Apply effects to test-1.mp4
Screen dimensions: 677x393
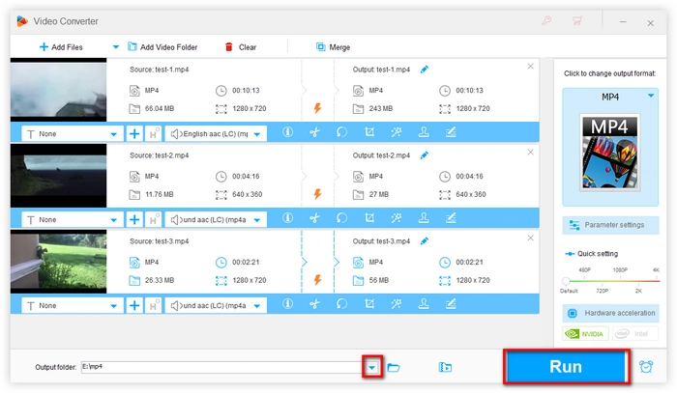point(397,132)
